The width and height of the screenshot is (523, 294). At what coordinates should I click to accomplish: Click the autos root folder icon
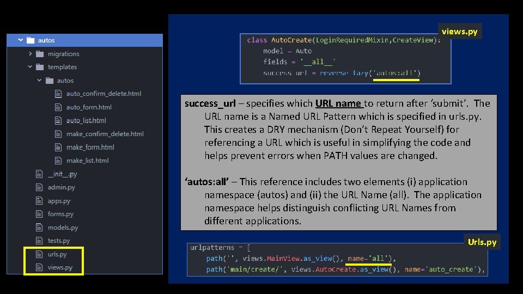pyautogui.click(x=31, y=40)
